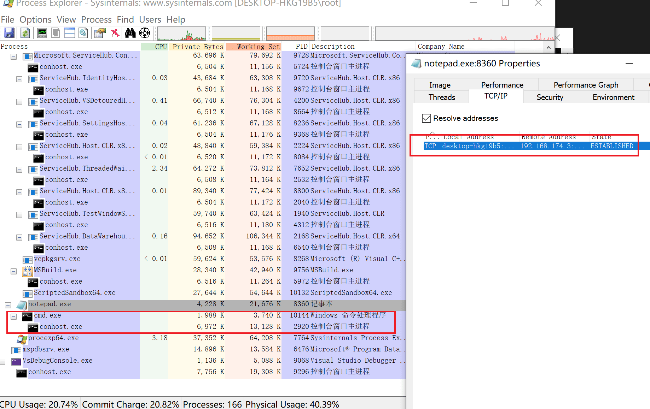Collapse the ServiceHub.ThreadedWai tree node
The height and width of the screenshot is (409, 650).
19,170
